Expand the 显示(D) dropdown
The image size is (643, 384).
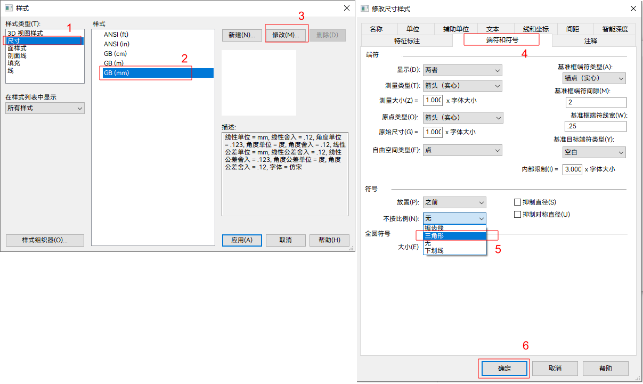point(462,70)
